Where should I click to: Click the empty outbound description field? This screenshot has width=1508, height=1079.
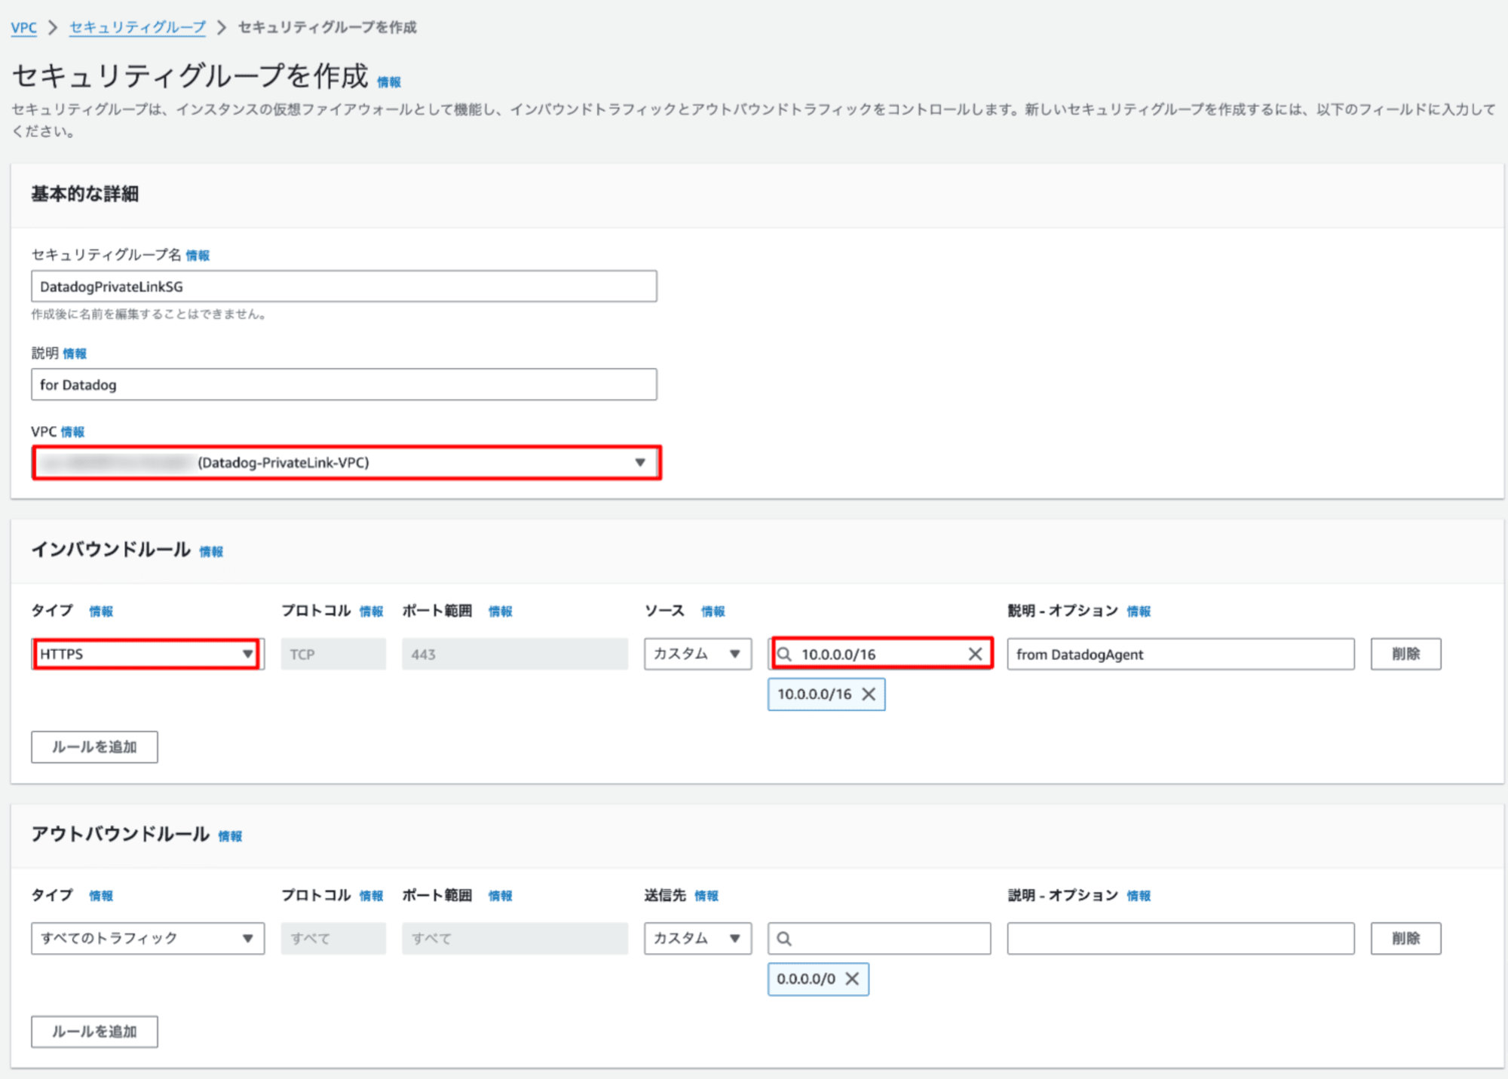pyautogui.click(x=1181, y=939)
